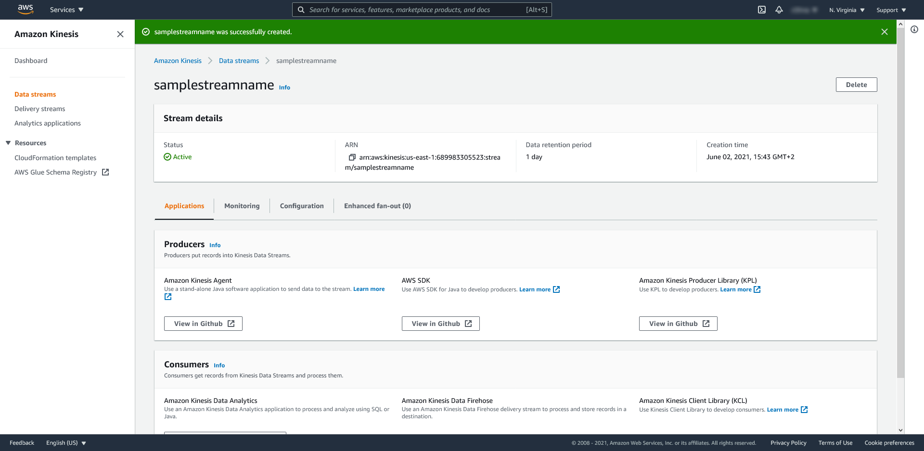Switch to the Applications tab

[184, 206]
